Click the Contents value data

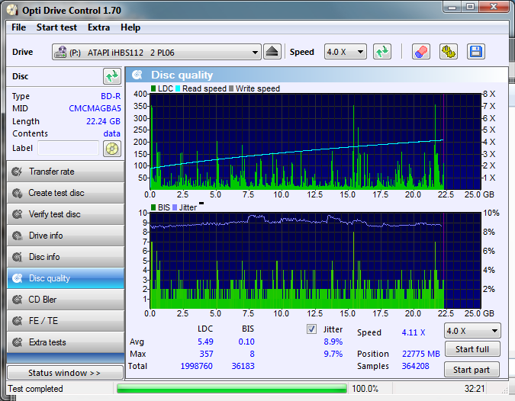point(111,133)
